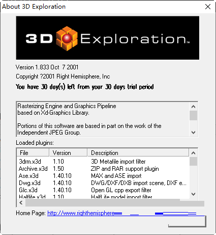Click the button below the home page link
216x235 pixels.
187,221
